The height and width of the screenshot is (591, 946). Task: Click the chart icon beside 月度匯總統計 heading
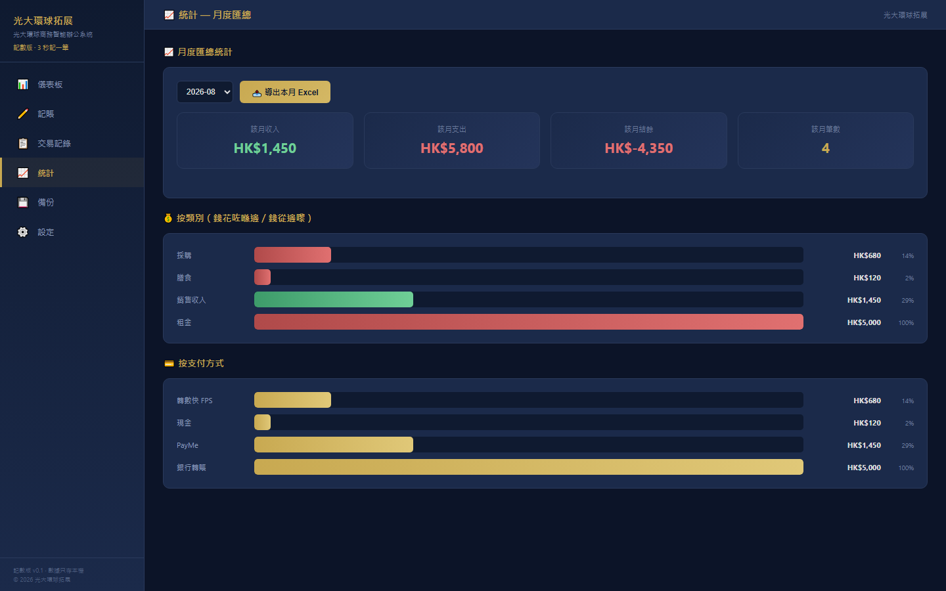169,52
